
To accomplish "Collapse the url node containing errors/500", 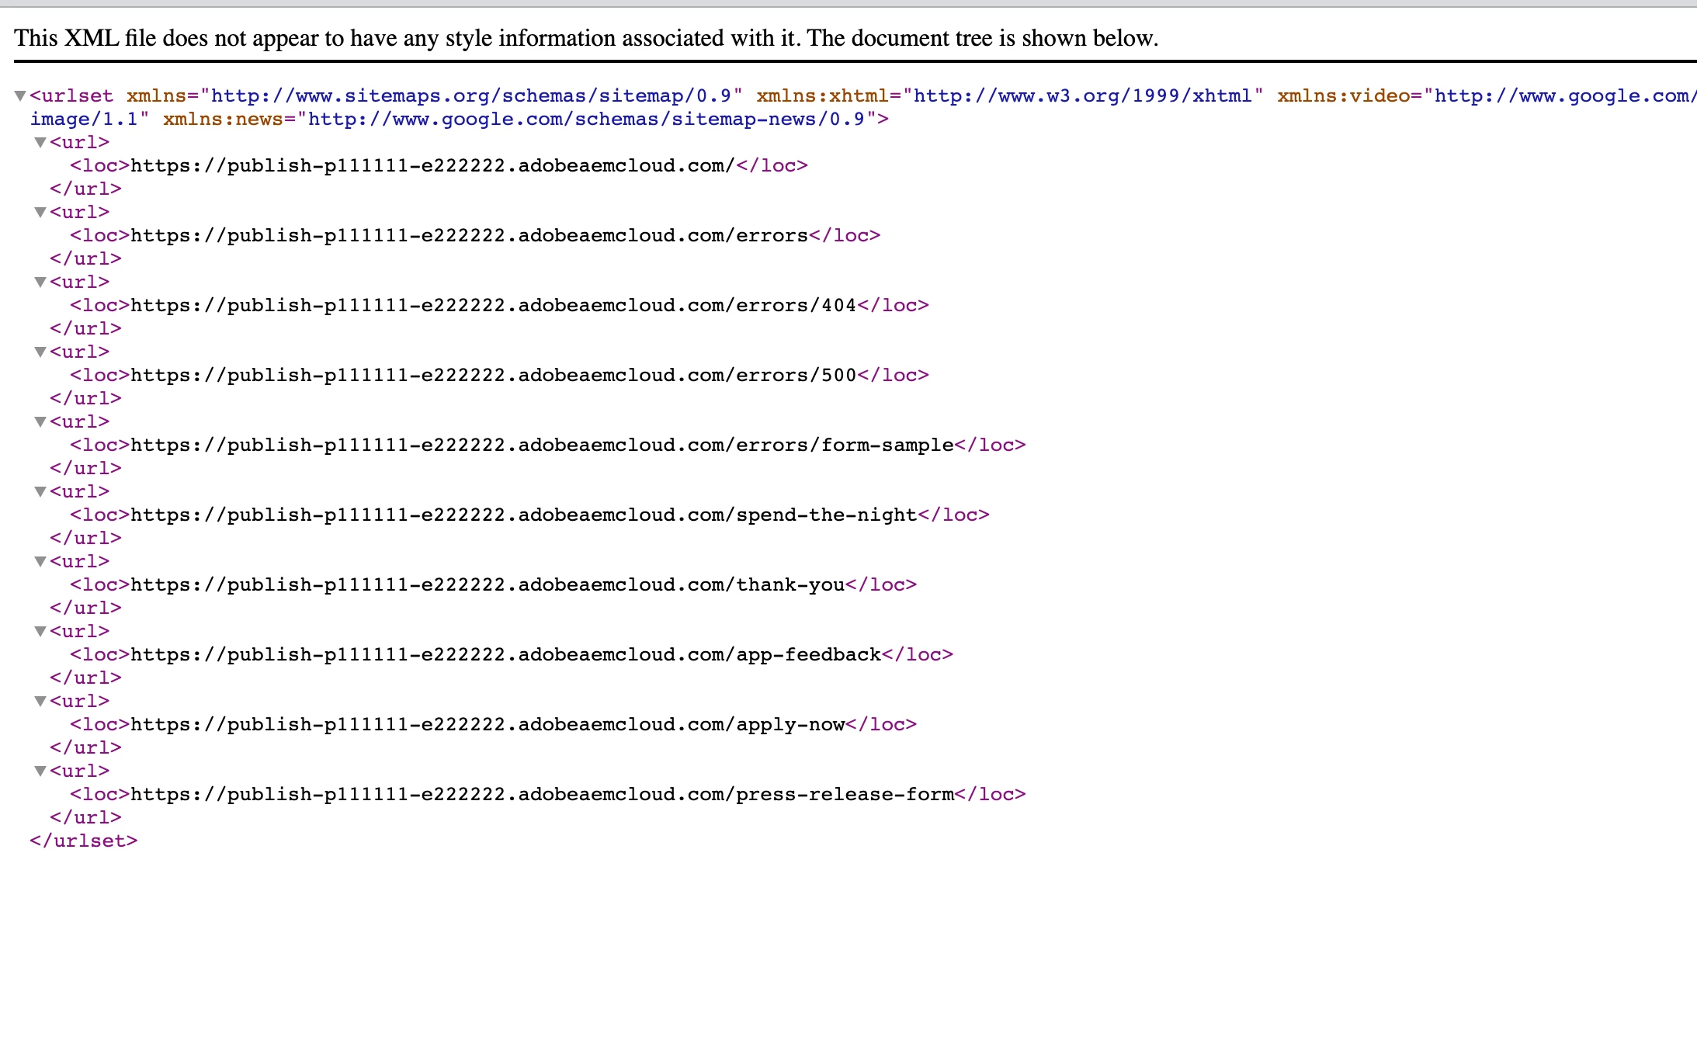I will 40,352.
